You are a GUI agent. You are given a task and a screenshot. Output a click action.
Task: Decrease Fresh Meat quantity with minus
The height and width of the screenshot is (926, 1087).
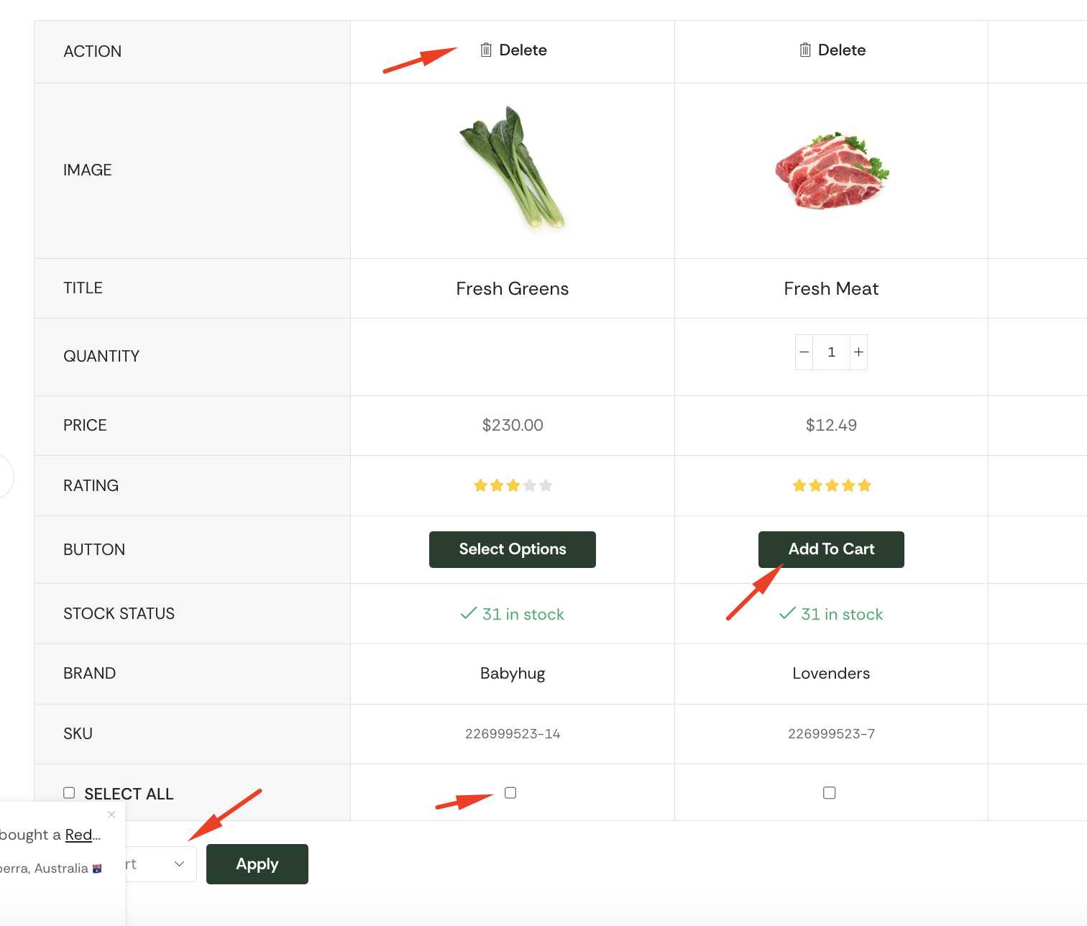804,352
